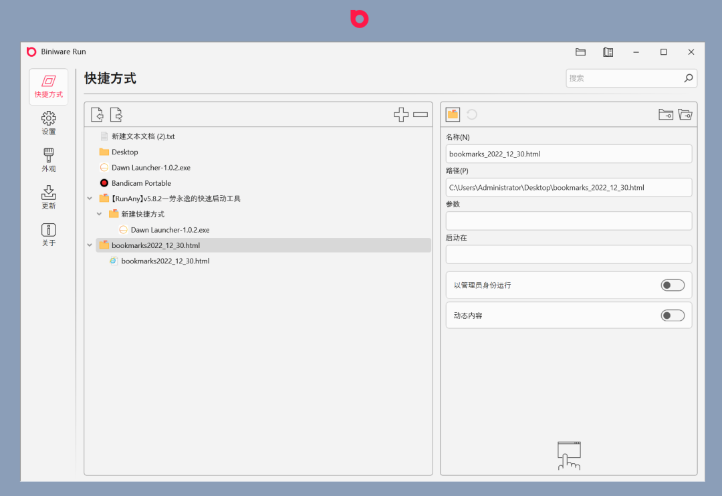
Task: Collapse the 【RunAny】v5.8.2 folder
Action: click(x=90, y=199)
